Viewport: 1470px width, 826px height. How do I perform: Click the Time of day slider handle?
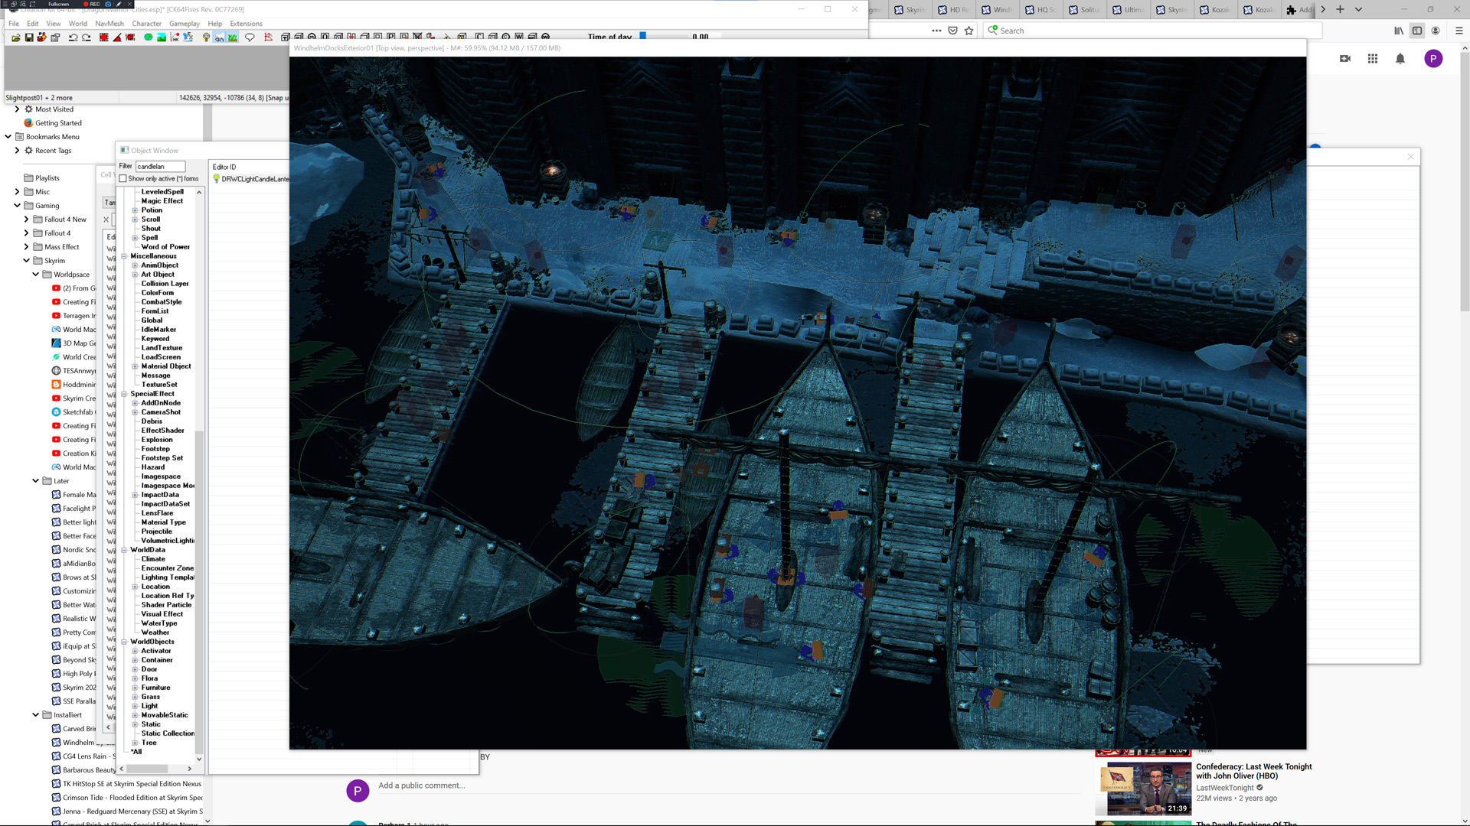pyautogui.click(x=643, y=36)
